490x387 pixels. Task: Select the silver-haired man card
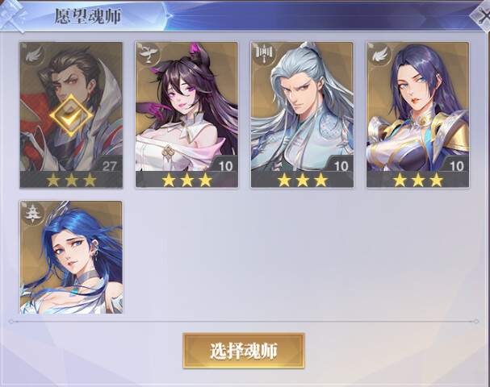pos(302,114)
